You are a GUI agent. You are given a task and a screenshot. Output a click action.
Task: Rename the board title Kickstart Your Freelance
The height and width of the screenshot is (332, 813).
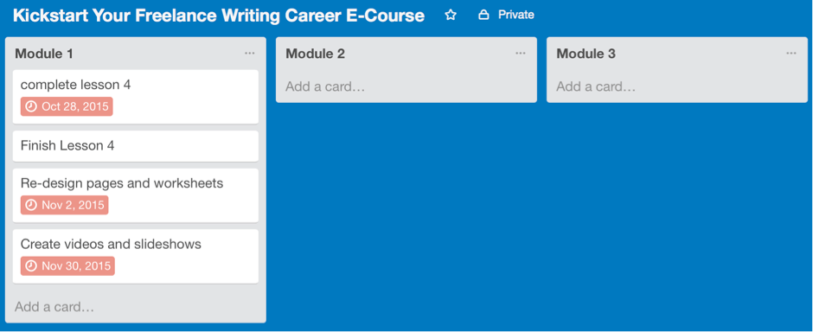coord(218,16)
